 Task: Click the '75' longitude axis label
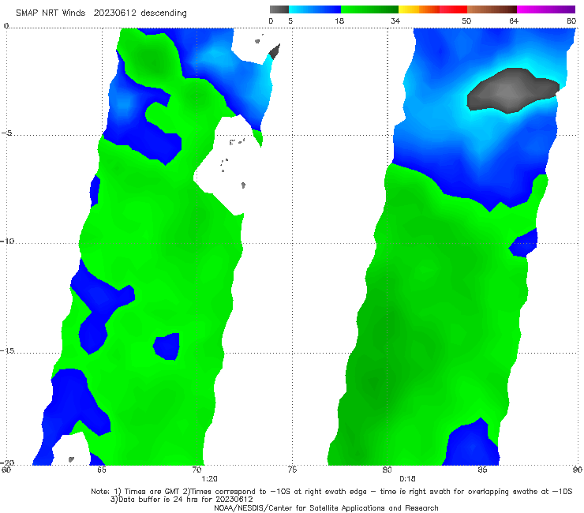pyautogui.click(x=292, y=470)
